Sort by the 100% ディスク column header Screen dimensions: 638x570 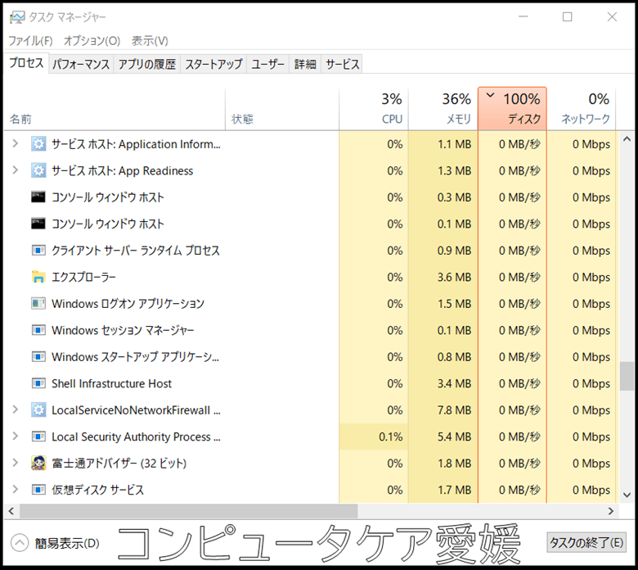[x=512, y=109]
